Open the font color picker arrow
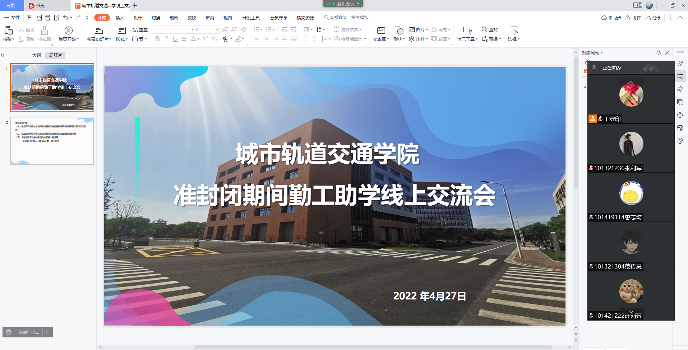The width and height of the screenshot is (688, 350). point(198,39)
